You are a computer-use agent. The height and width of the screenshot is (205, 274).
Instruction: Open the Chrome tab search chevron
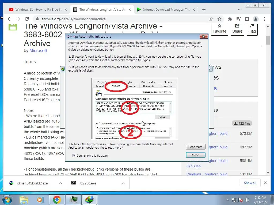239,10
